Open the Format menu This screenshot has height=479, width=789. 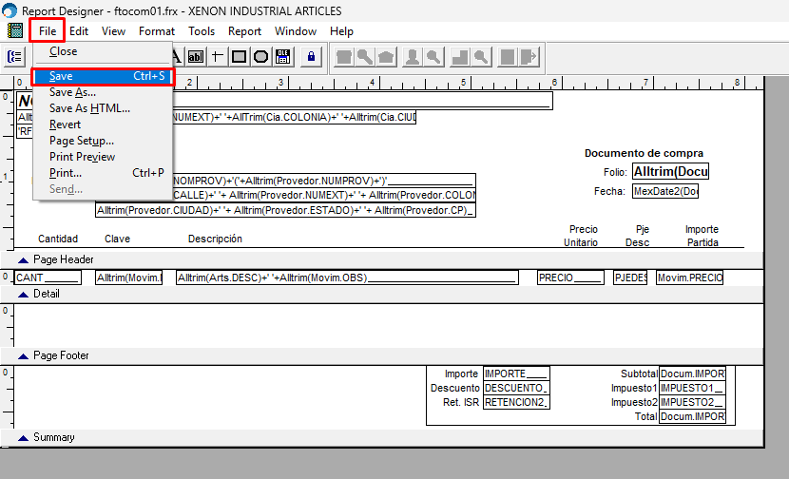(157, 30)
